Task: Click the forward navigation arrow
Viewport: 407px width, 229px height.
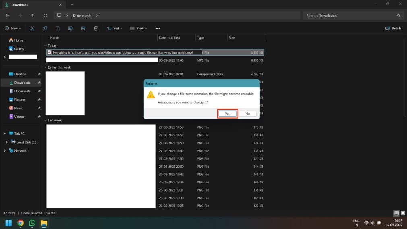Action: tap(20, 15)
